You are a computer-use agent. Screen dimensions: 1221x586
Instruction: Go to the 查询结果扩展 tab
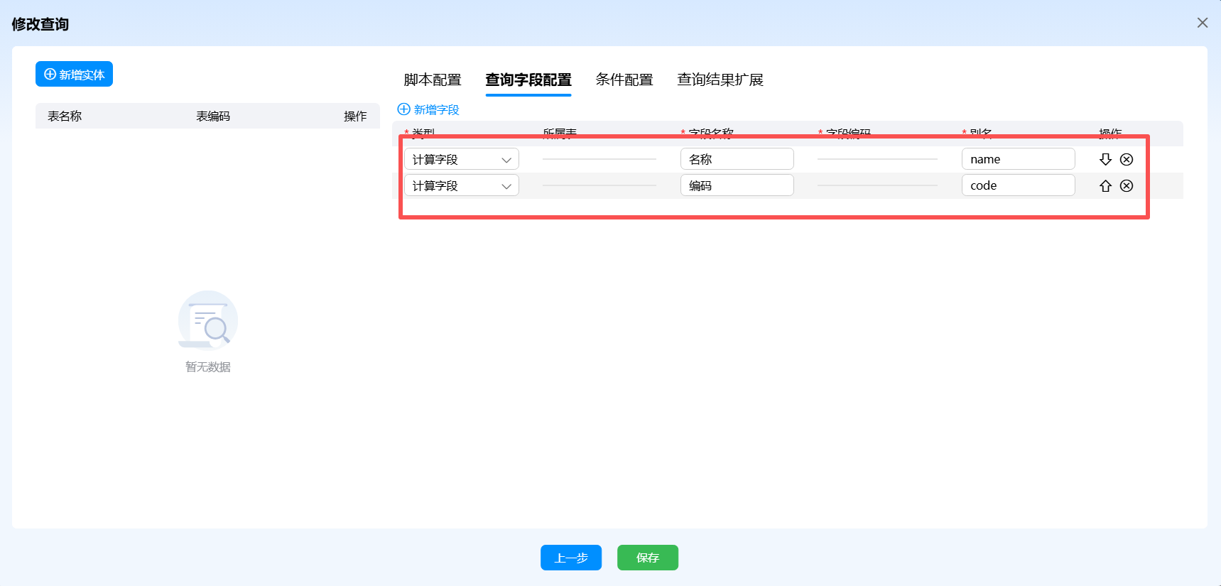[720, 80]
